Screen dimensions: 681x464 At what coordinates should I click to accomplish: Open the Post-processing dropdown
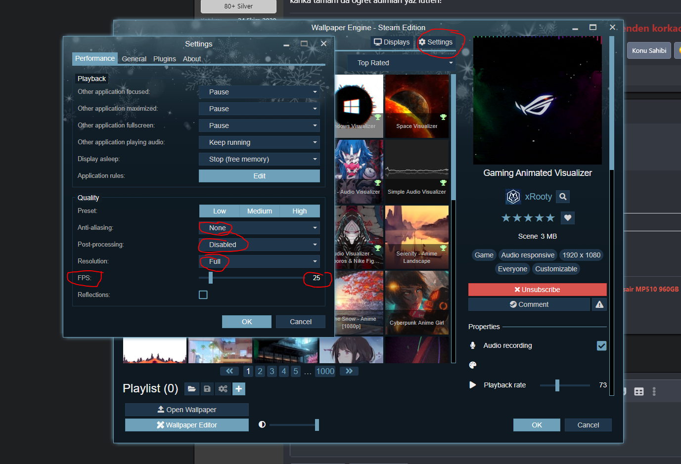(259, 245)
